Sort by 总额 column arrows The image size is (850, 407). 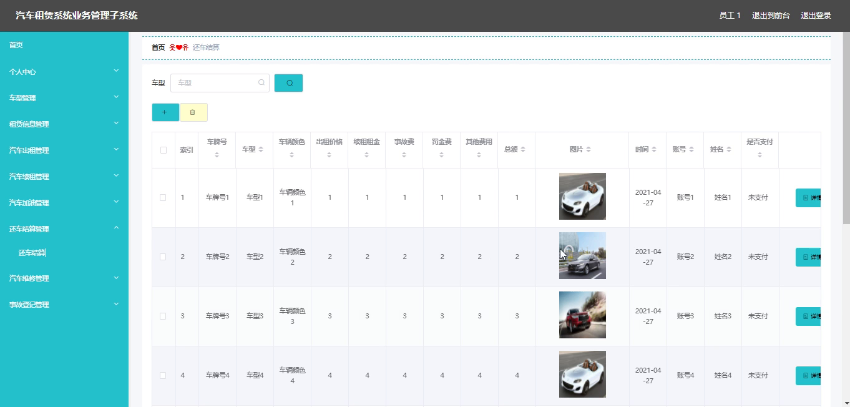click(x=523, y=150)
